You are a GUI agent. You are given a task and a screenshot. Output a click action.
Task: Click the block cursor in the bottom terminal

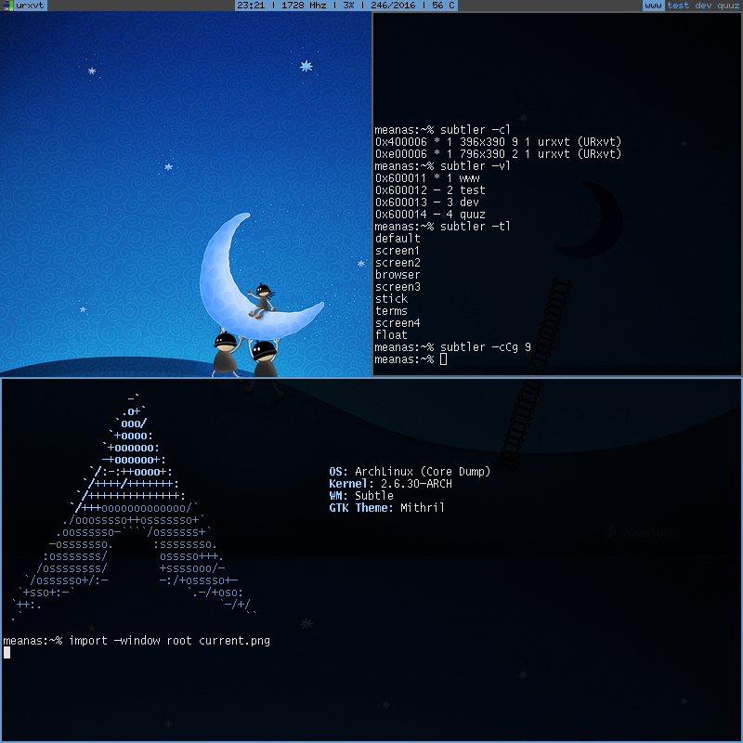coord(7,653)
